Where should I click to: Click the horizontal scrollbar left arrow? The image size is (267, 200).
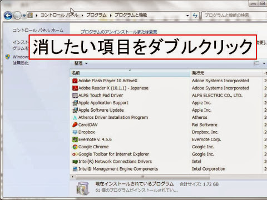click(x=72, y=177)
